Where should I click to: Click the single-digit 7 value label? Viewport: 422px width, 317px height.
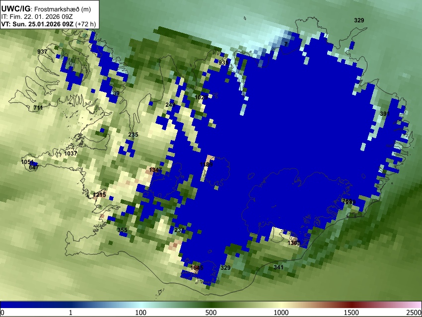coord(286,44)
